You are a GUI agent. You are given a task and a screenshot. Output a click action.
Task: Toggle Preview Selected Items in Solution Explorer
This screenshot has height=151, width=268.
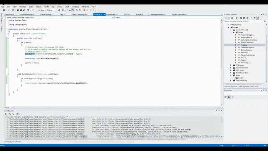tap(258, 18)
